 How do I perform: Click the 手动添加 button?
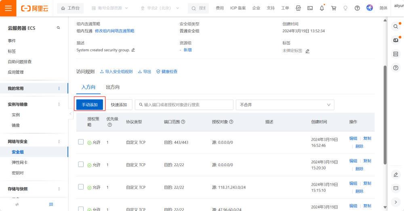pyautogui.click(x=90, y=105)
